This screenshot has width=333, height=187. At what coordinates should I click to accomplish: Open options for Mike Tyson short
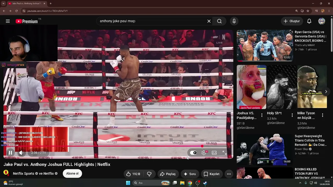323,115
